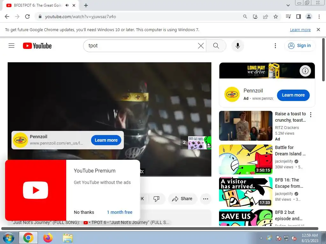The height and width of the screenshot is (244, 326).
Task: Click the jacknjellify channel under Battle for Dream Island
Action: pos(284,161)
